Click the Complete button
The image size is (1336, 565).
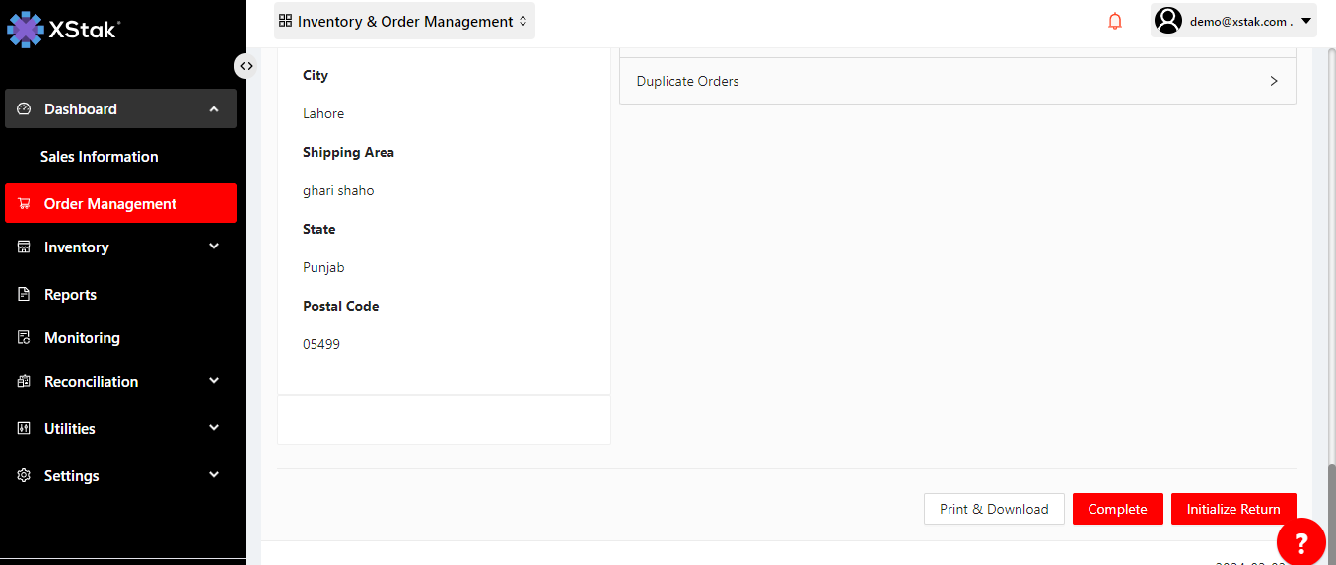1117,509
